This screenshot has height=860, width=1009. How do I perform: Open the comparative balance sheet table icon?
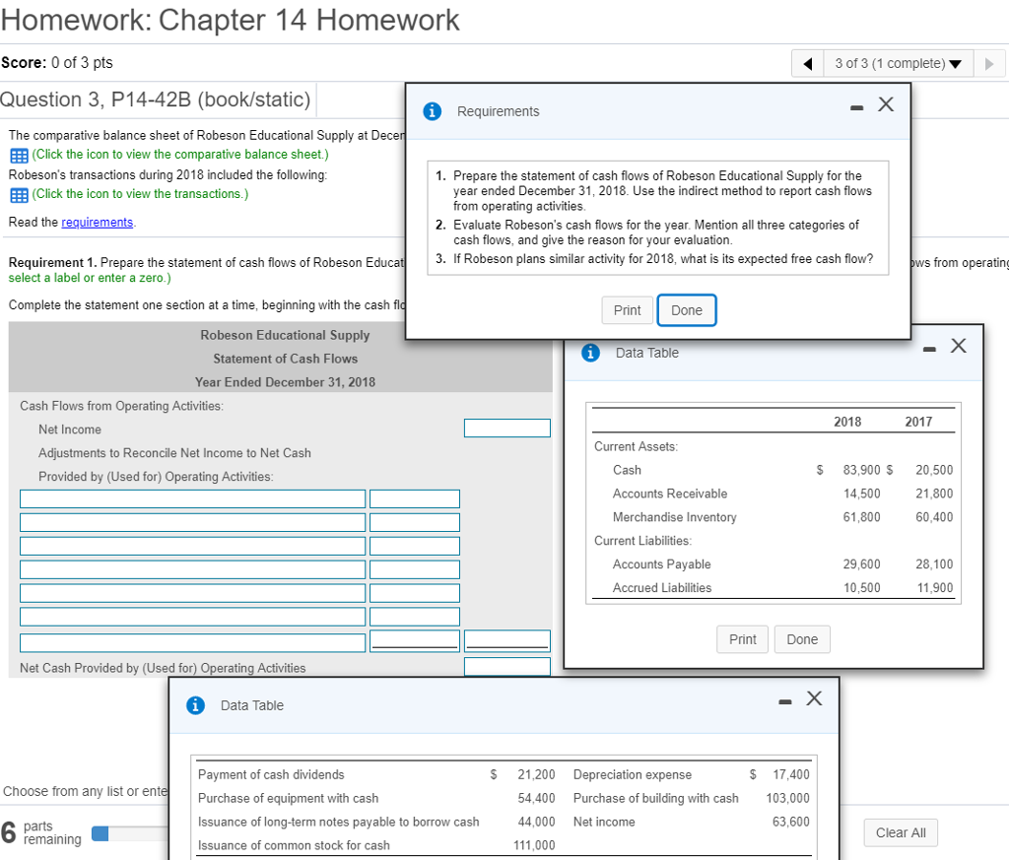[x=19, y=156]
